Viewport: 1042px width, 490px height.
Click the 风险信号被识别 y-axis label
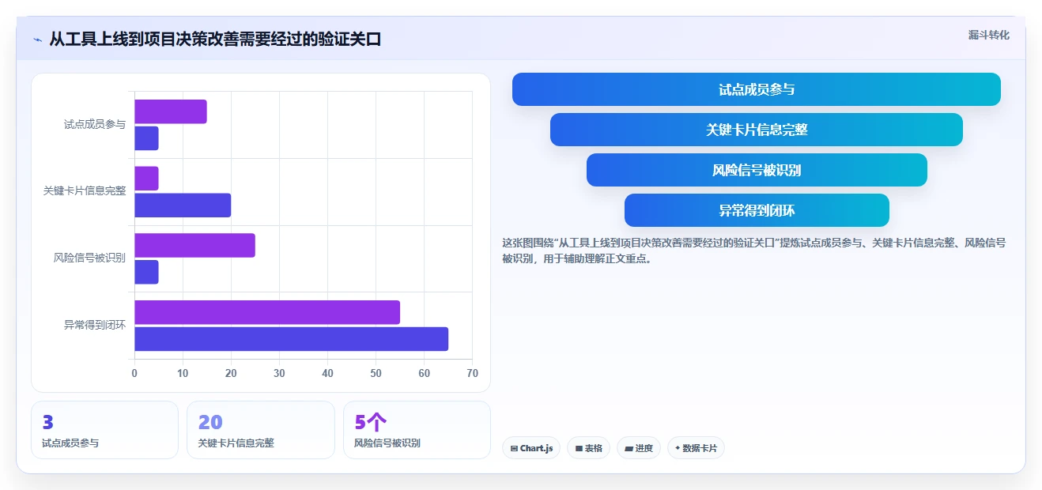click(x=89, y=258)
